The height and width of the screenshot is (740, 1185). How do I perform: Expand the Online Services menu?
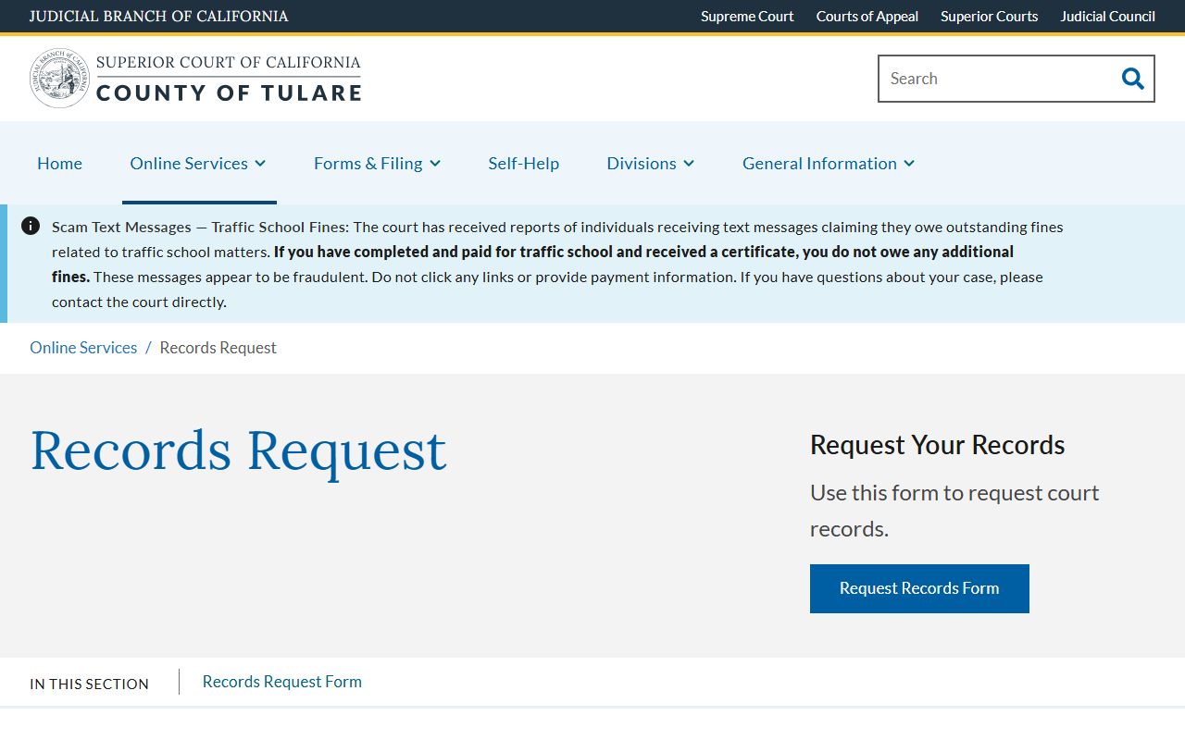(198, 163)
